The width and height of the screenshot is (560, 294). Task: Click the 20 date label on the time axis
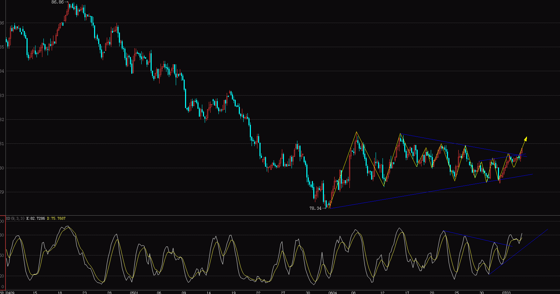(x=432, y=293)
